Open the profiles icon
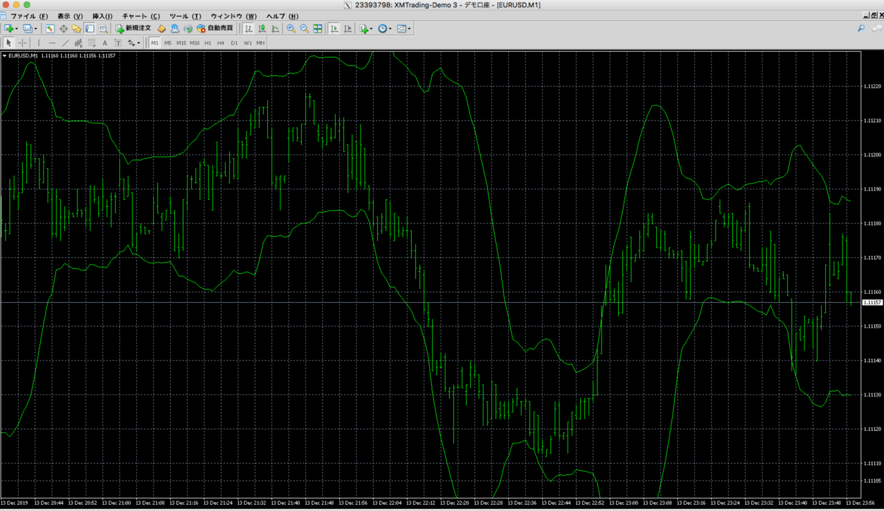884x511 pixels. (28, 28)
